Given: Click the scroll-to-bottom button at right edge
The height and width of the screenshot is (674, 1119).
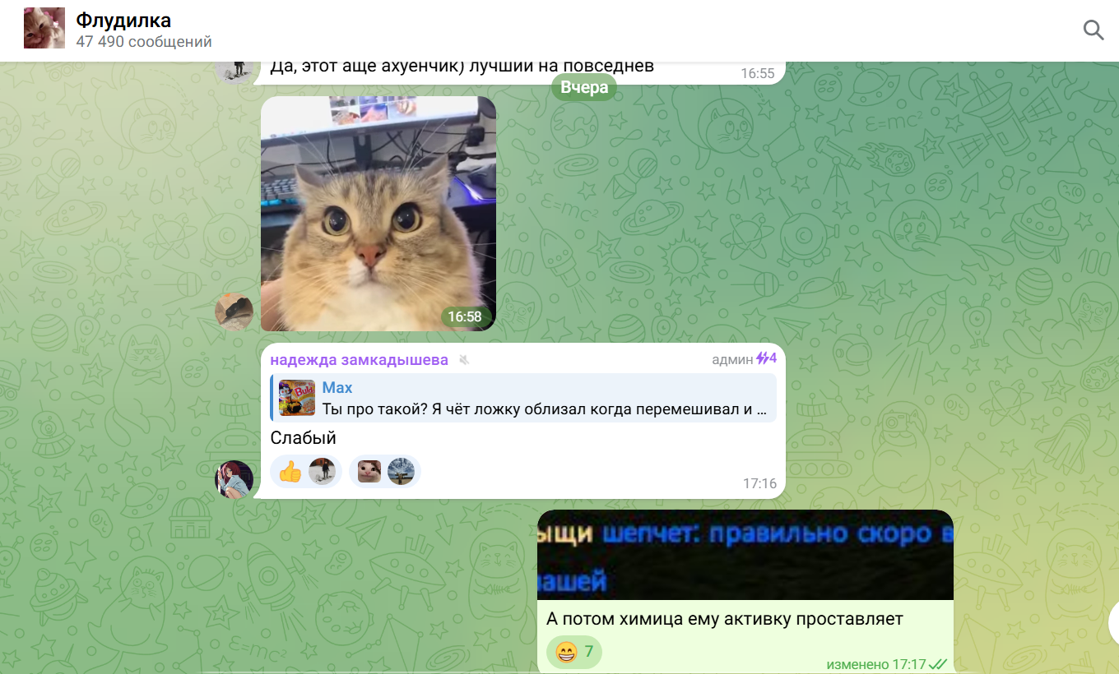Looking at the screenshot, I should (1112, 622).
